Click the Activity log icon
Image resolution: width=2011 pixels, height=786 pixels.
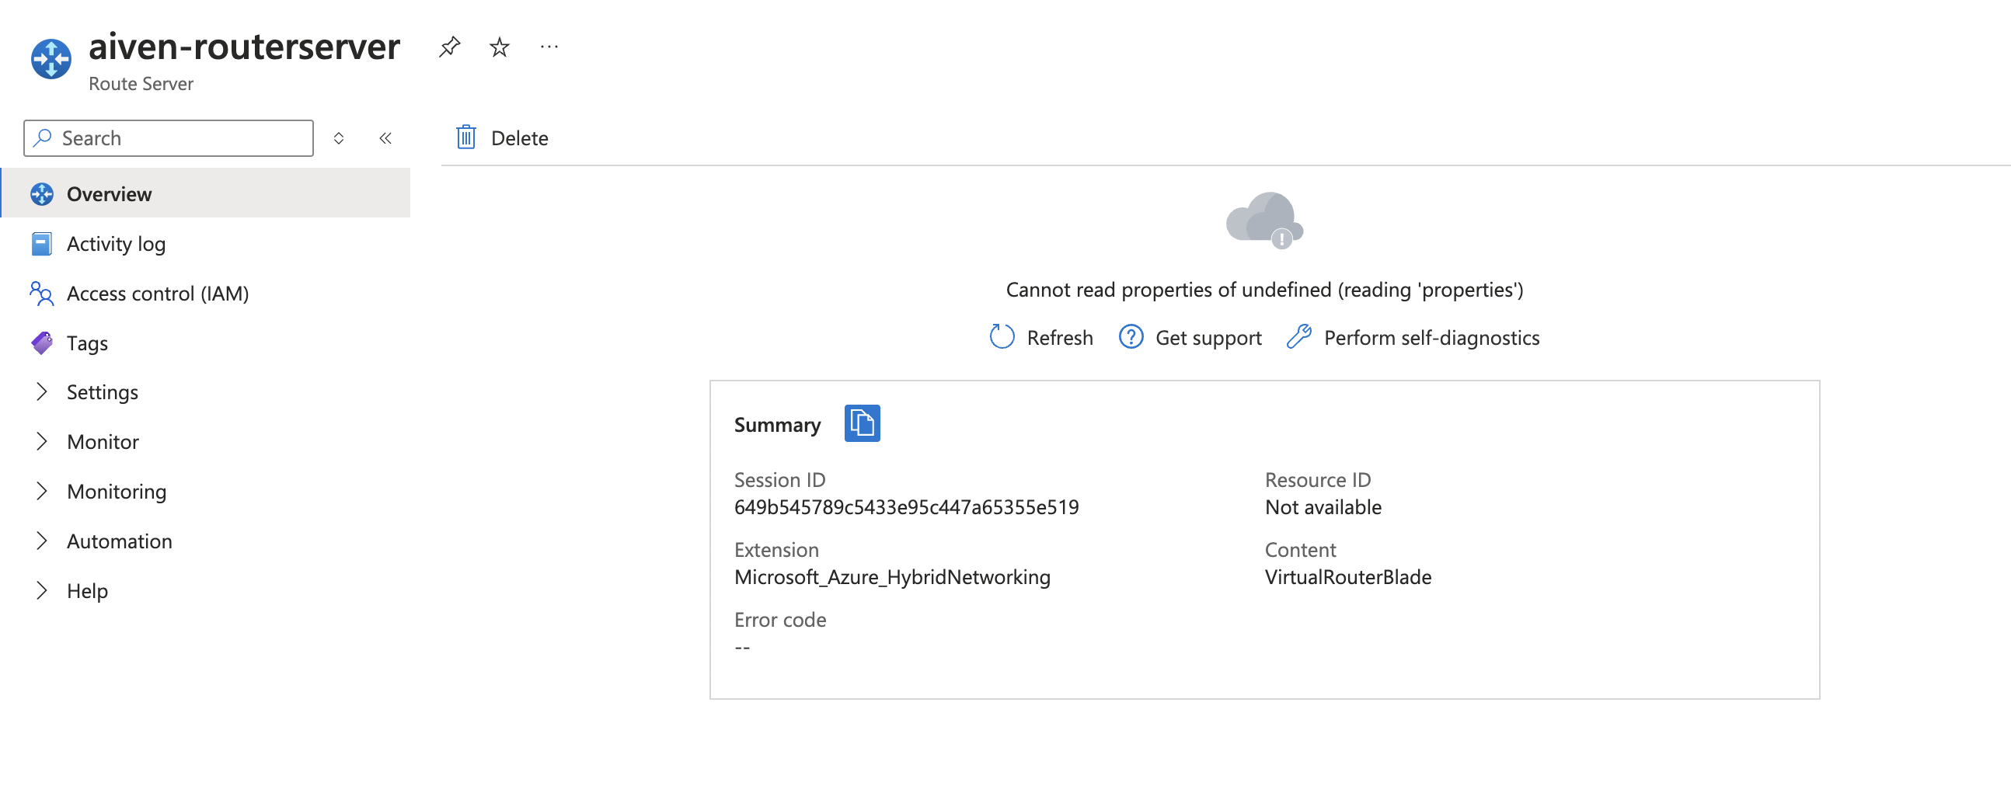pos(42,244)
